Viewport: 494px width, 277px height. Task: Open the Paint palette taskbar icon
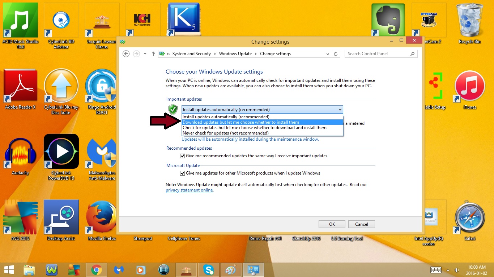coord(231,269)
